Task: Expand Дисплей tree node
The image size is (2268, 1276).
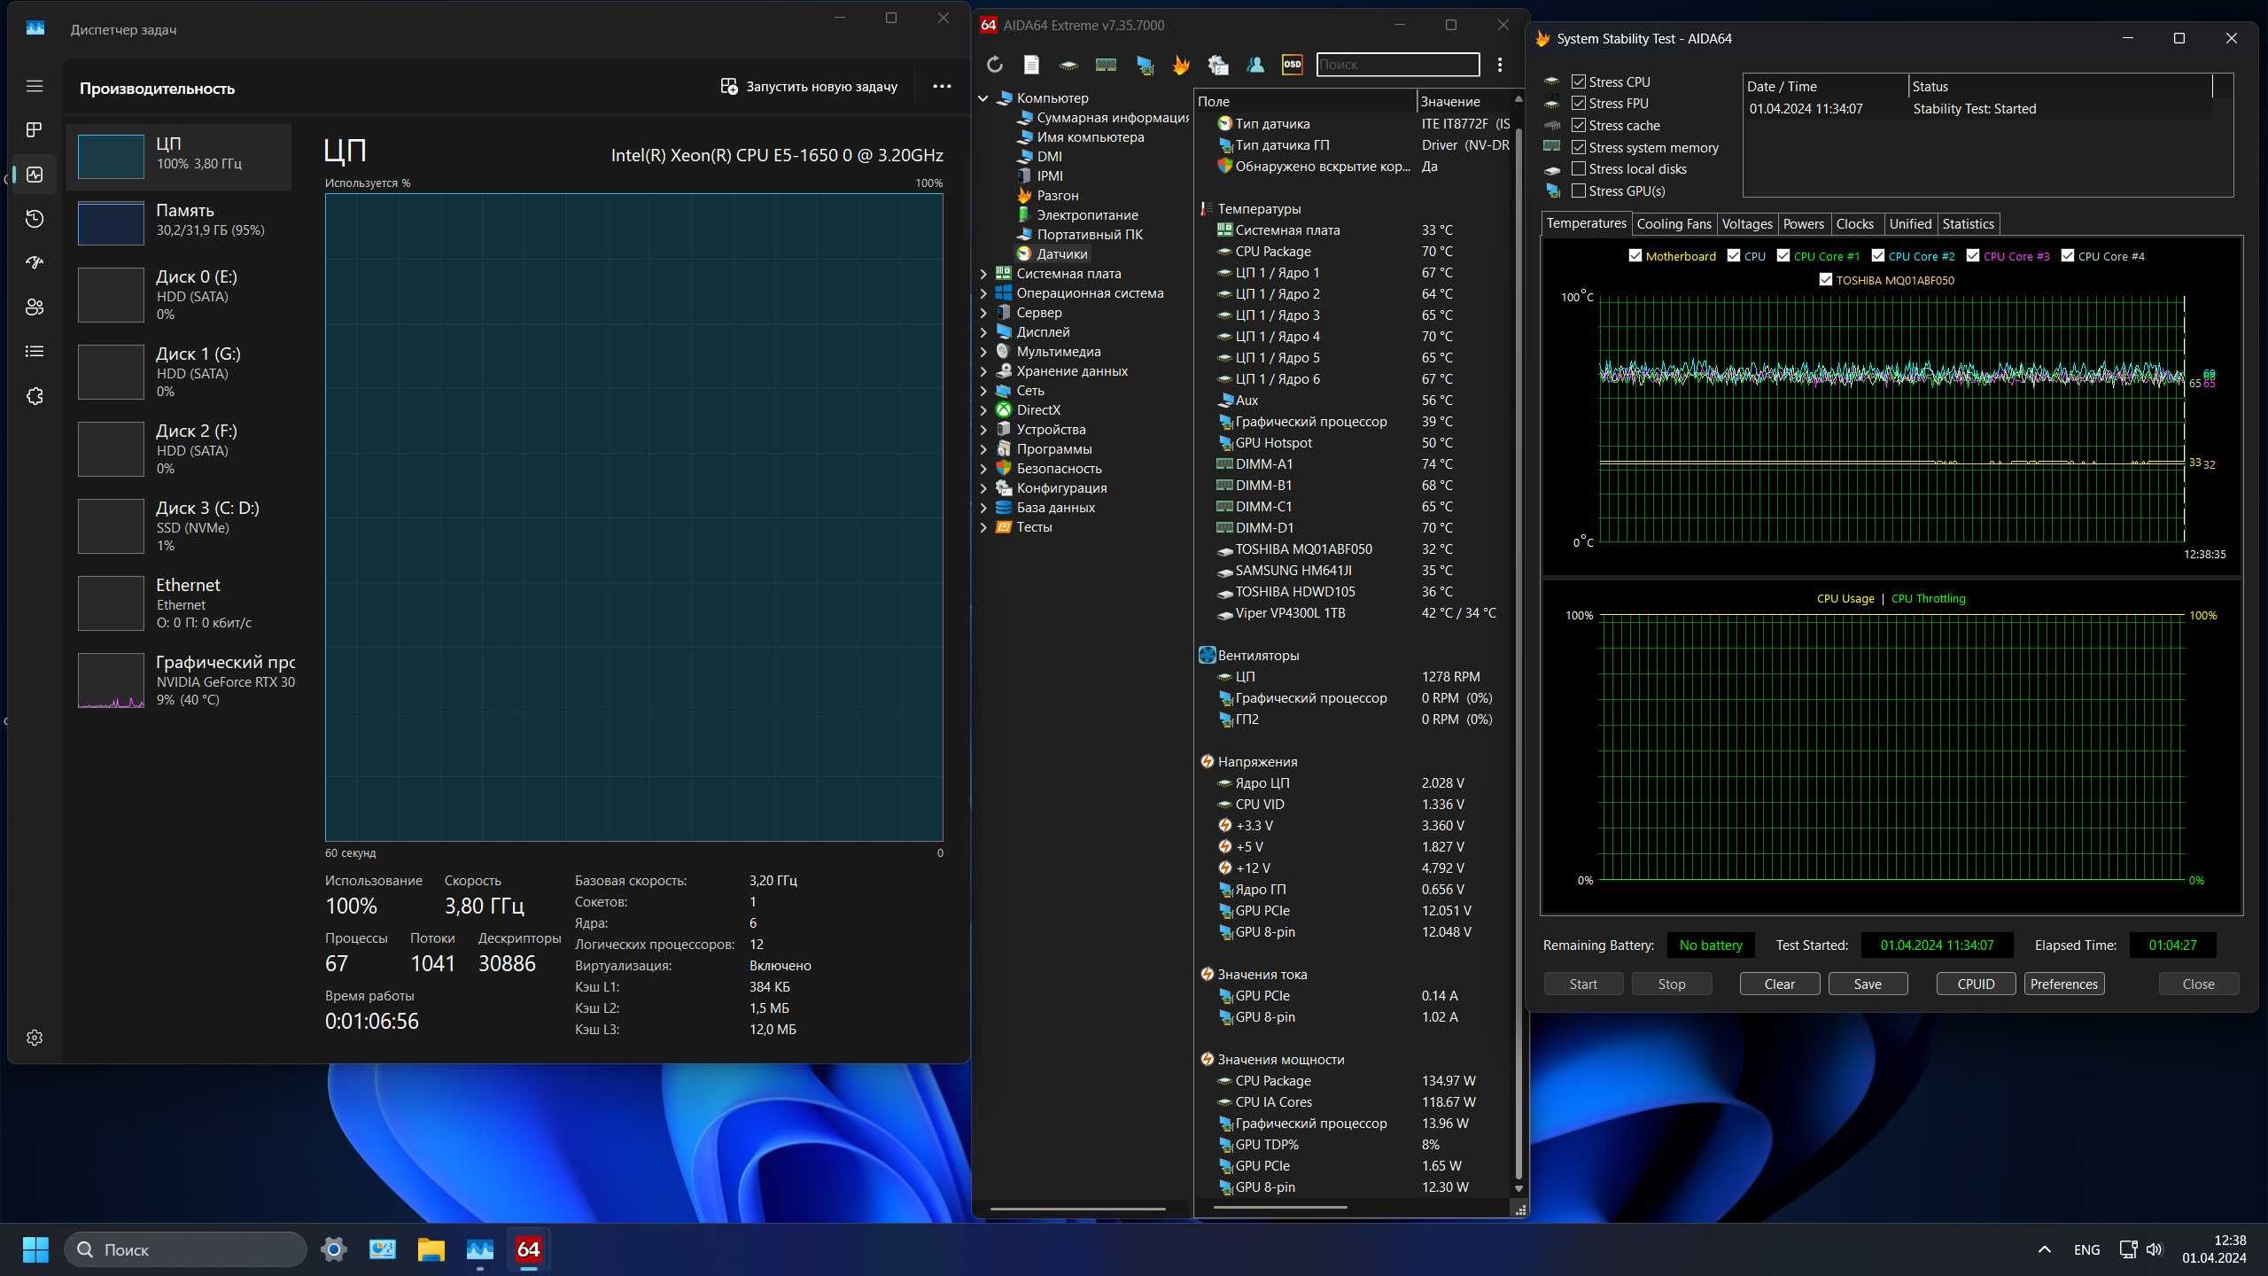Action: (x=983, y=332)
